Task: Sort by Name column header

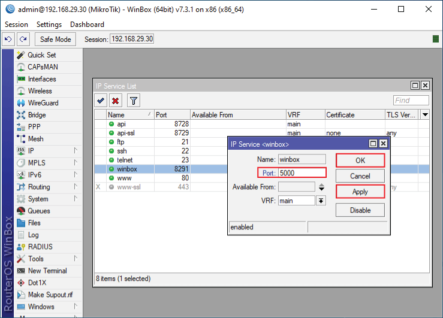Action: point(130,115)
